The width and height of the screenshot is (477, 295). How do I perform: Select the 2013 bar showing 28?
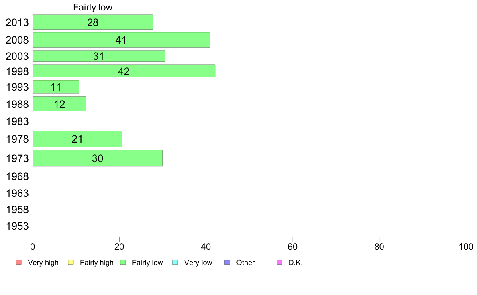[93, 22]
